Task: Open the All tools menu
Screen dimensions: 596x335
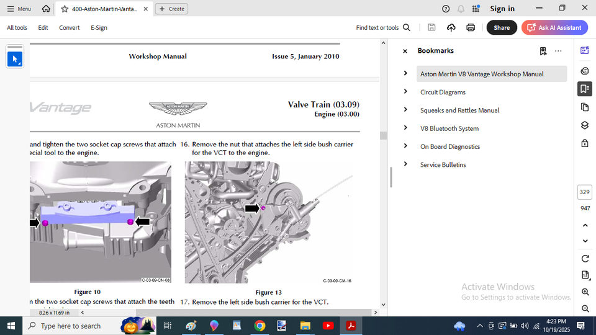Action: click(x=17, y=27)
